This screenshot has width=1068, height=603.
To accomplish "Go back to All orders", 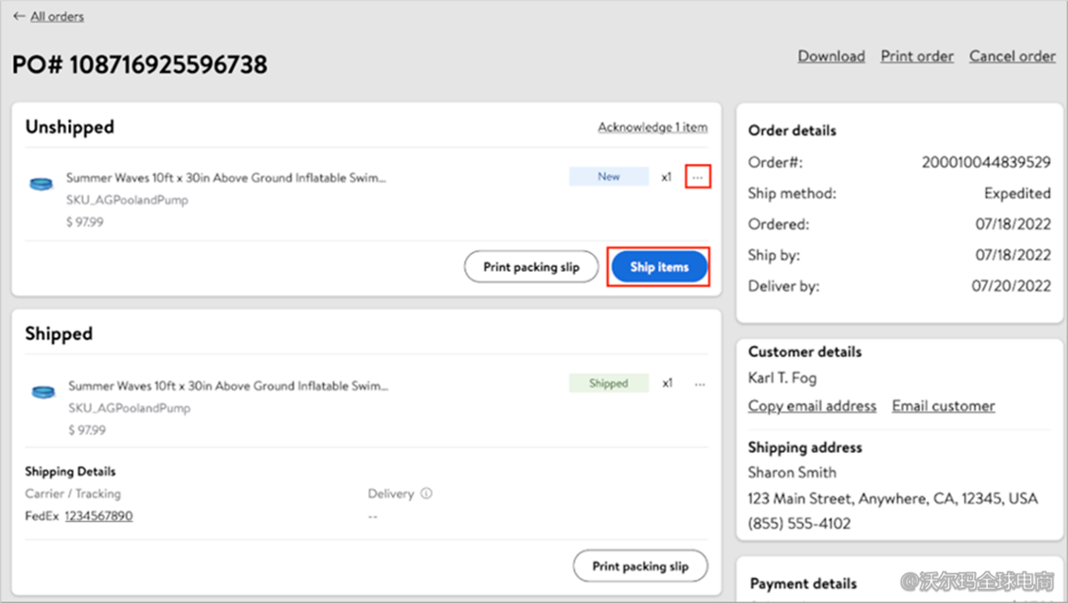I will pos(57,17).
